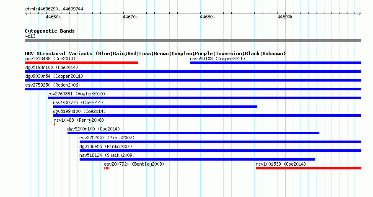Select the red nsv1001539 loss bar
Viewport: 373px width, 197px height.
[309, 168]
